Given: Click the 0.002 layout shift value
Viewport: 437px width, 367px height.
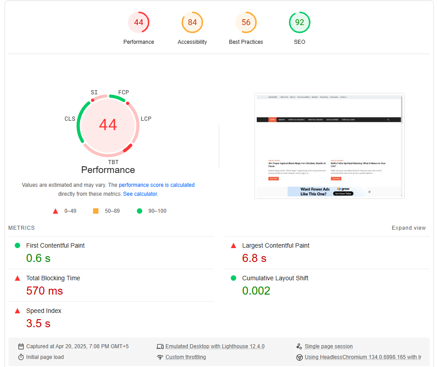Looking at the screenshot, I should pos(256,291).
